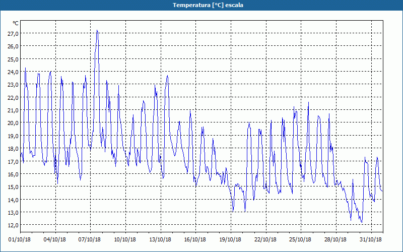Click the 13,0 y-axis label

tap(13, 212)
